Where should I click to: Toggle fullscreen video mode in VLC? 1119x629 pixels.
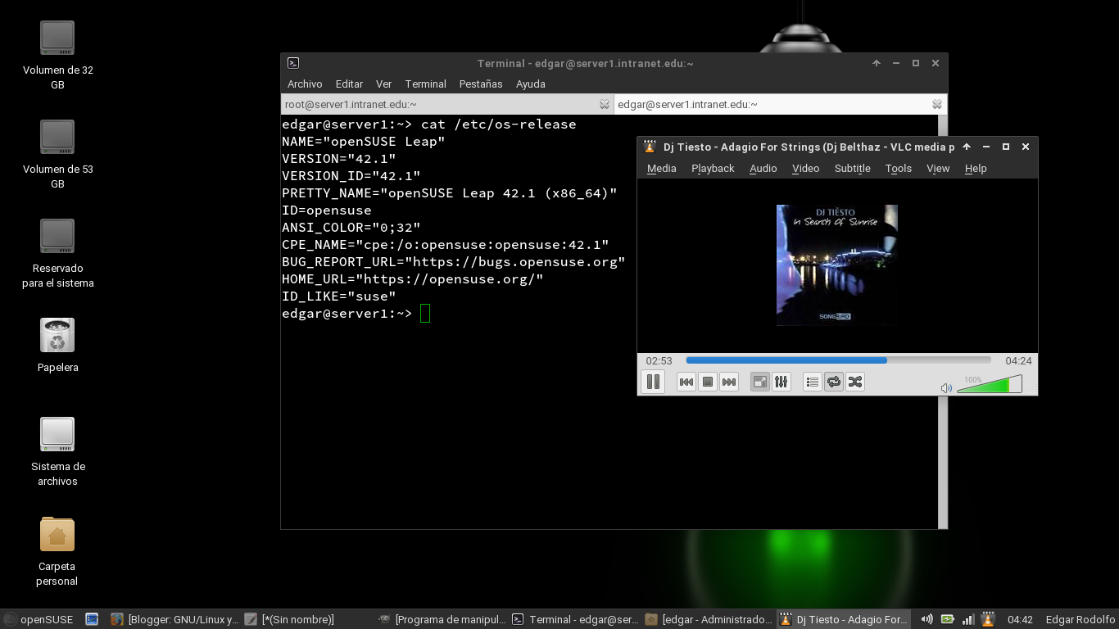coord(760,382)
